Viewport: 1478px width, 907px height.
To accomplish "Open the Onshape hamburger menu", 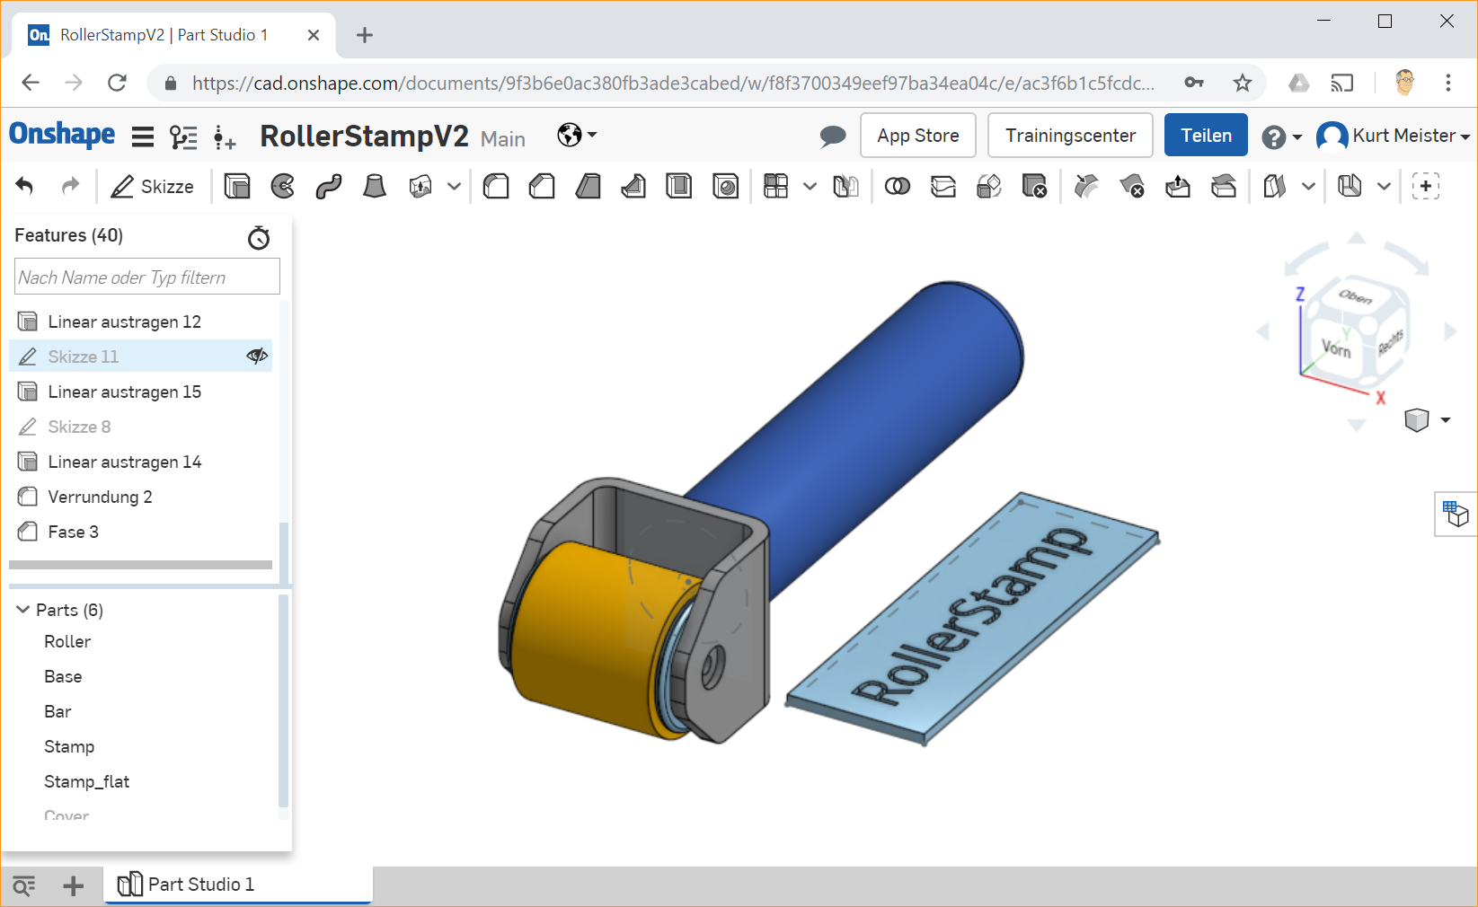I will click(x=142, y=136).
